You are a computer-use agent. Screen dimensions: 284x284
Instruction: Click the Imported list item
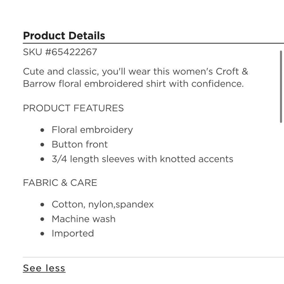click(73, 234)
